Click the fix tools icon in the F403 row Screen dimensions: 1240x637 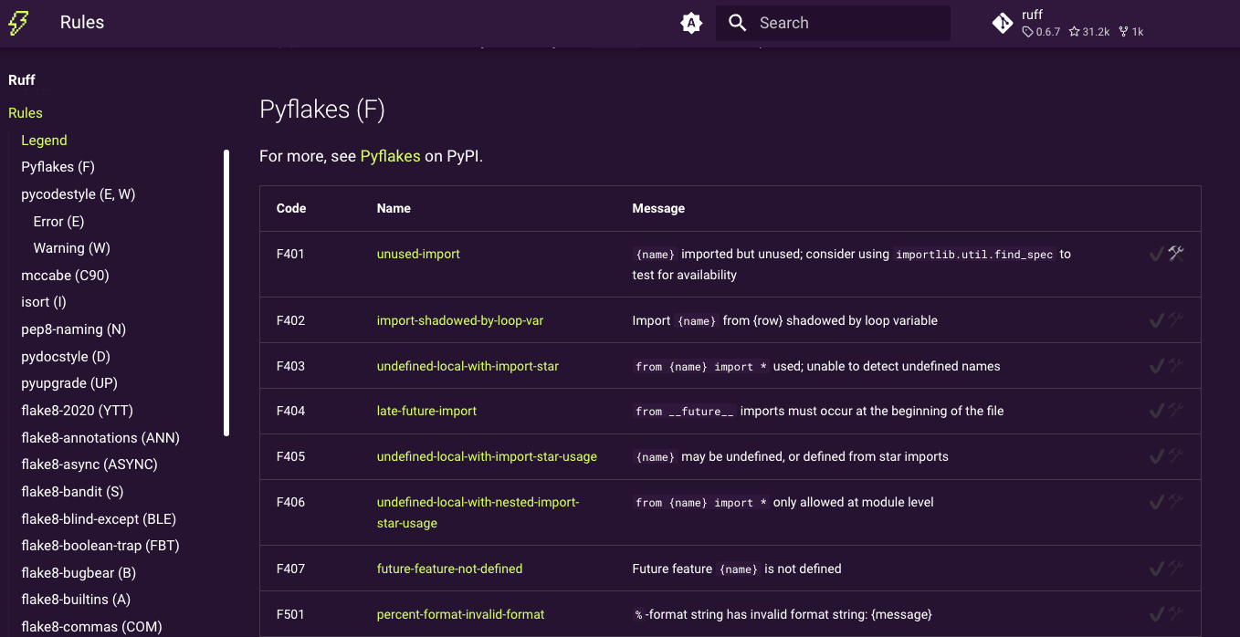(x=1176, y=366)
